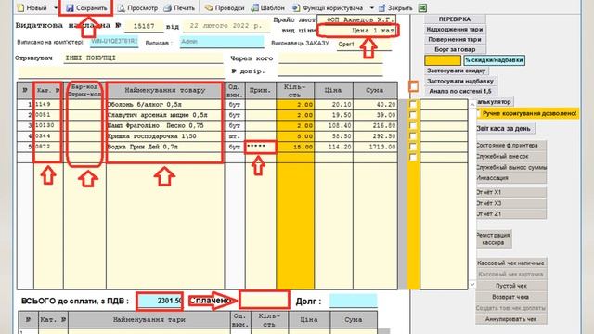Click the % скидки/надбавки label

pos(494,60)
